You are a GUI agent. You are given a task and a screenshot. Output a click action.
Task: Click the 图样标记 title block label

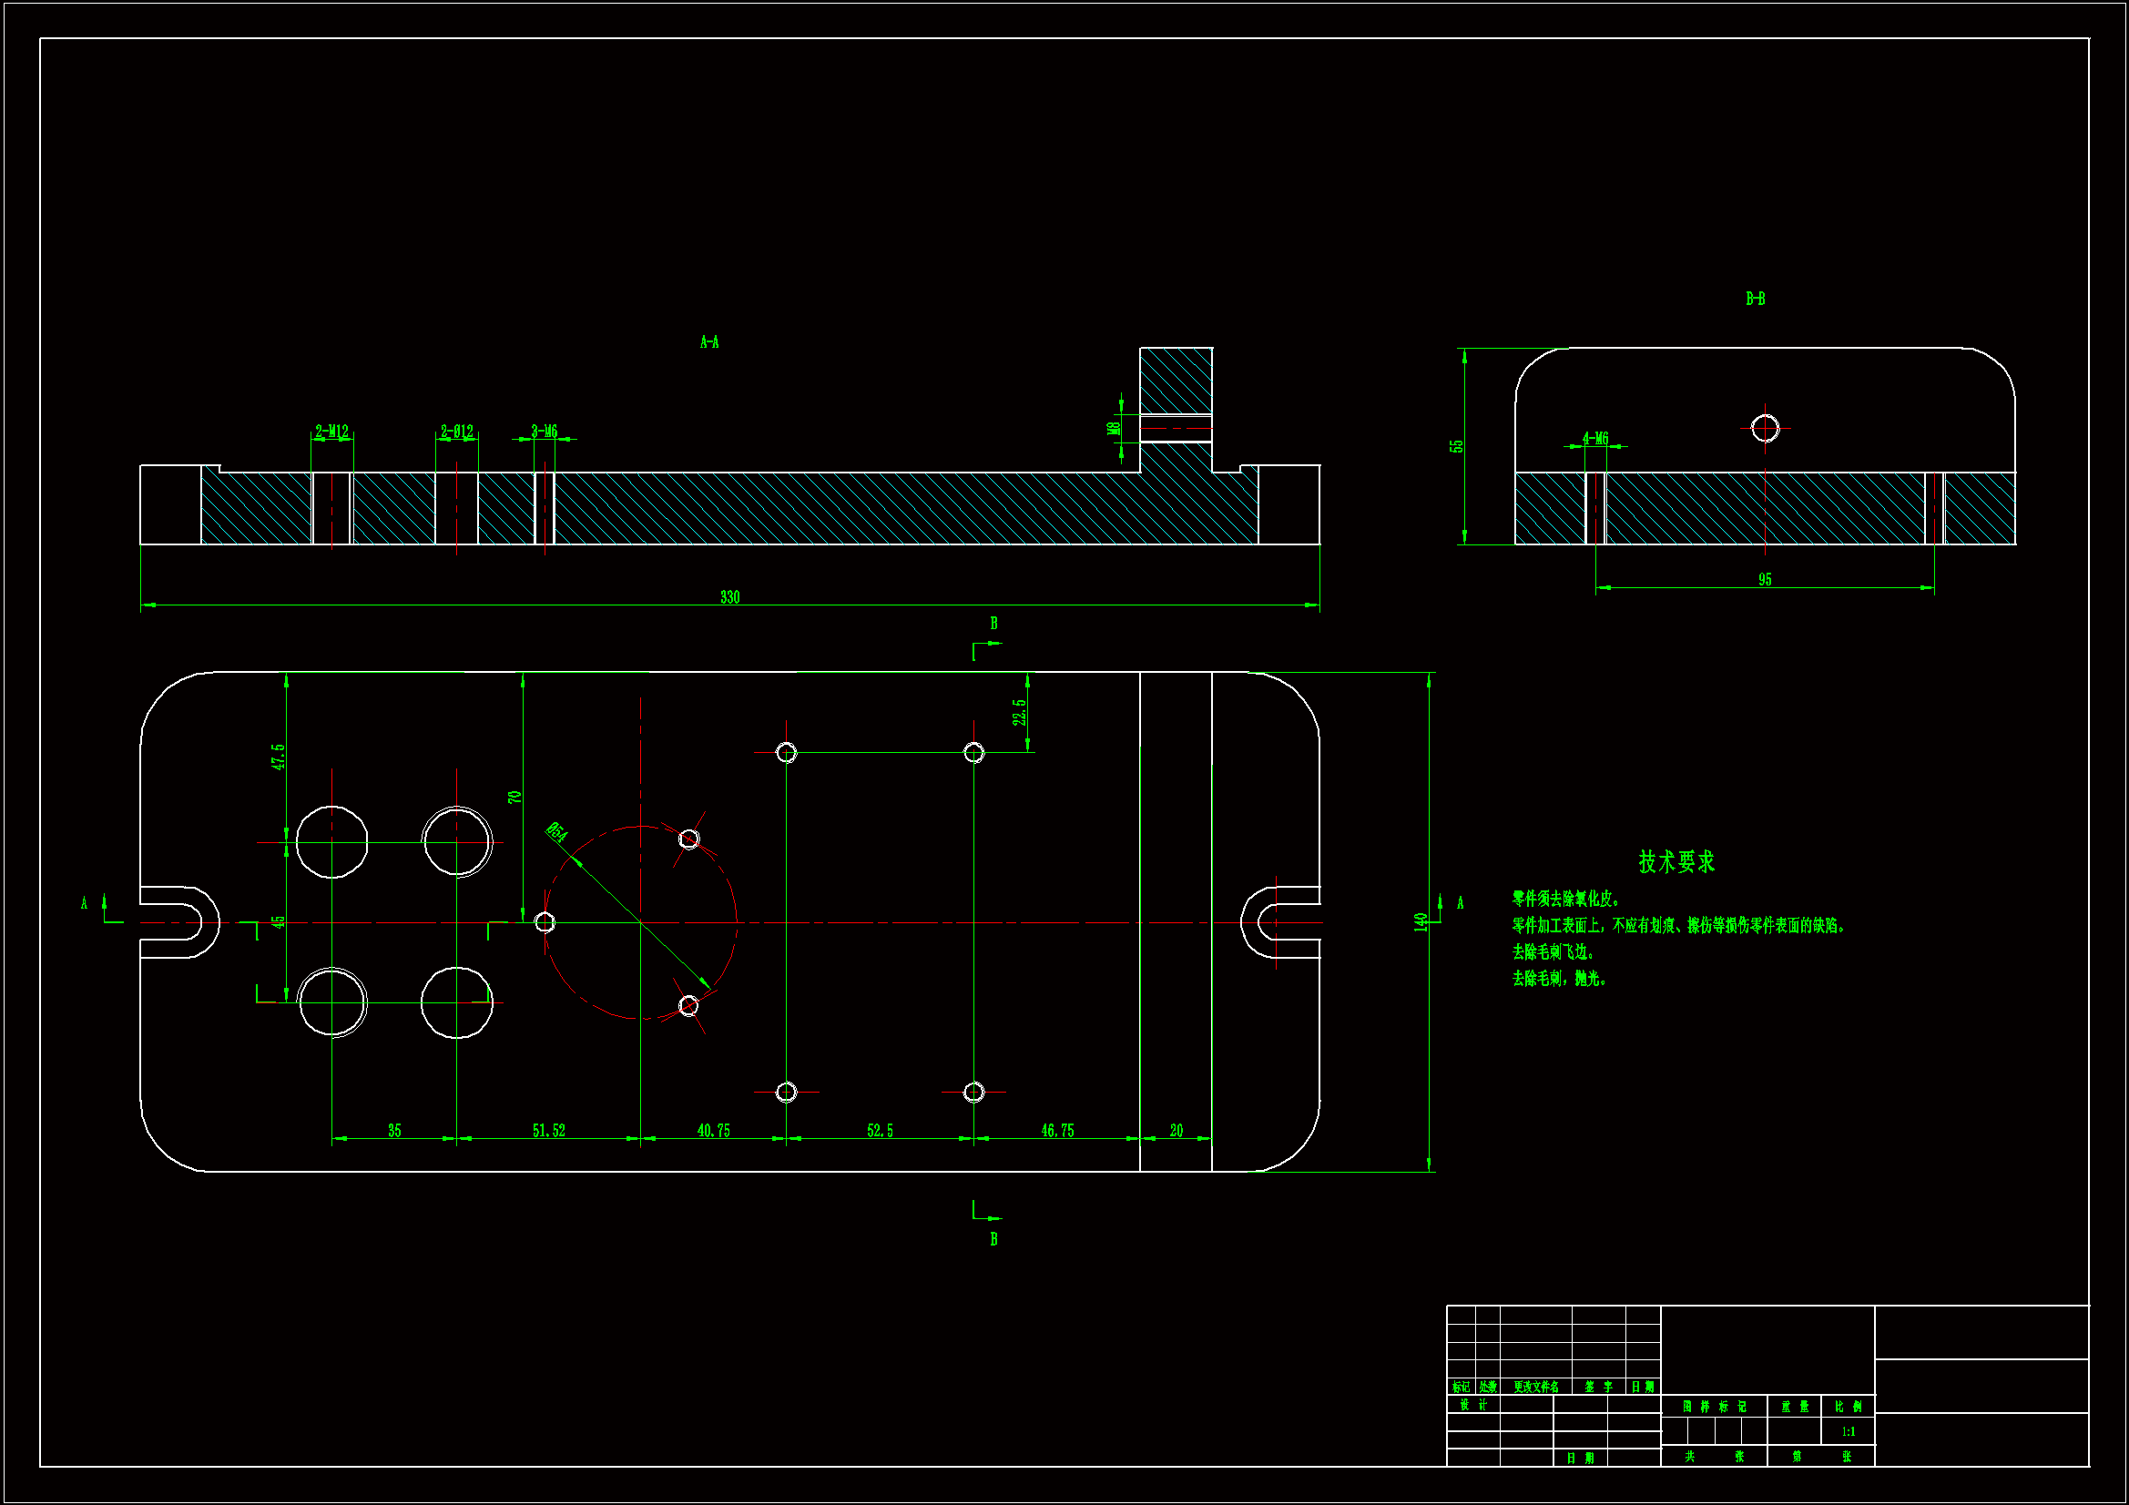[x=1715, y=1407]
